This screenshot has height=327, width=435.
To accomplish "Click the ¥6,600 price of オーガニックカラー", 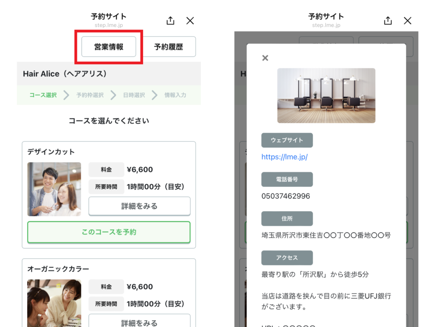I will [140, 287].
